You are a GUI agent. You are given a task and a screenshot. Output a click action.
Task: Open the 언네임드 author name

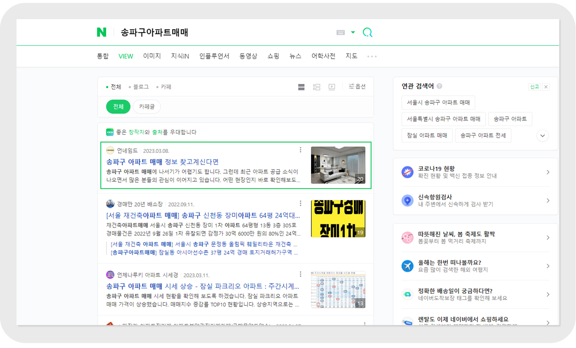coord(127,151)
